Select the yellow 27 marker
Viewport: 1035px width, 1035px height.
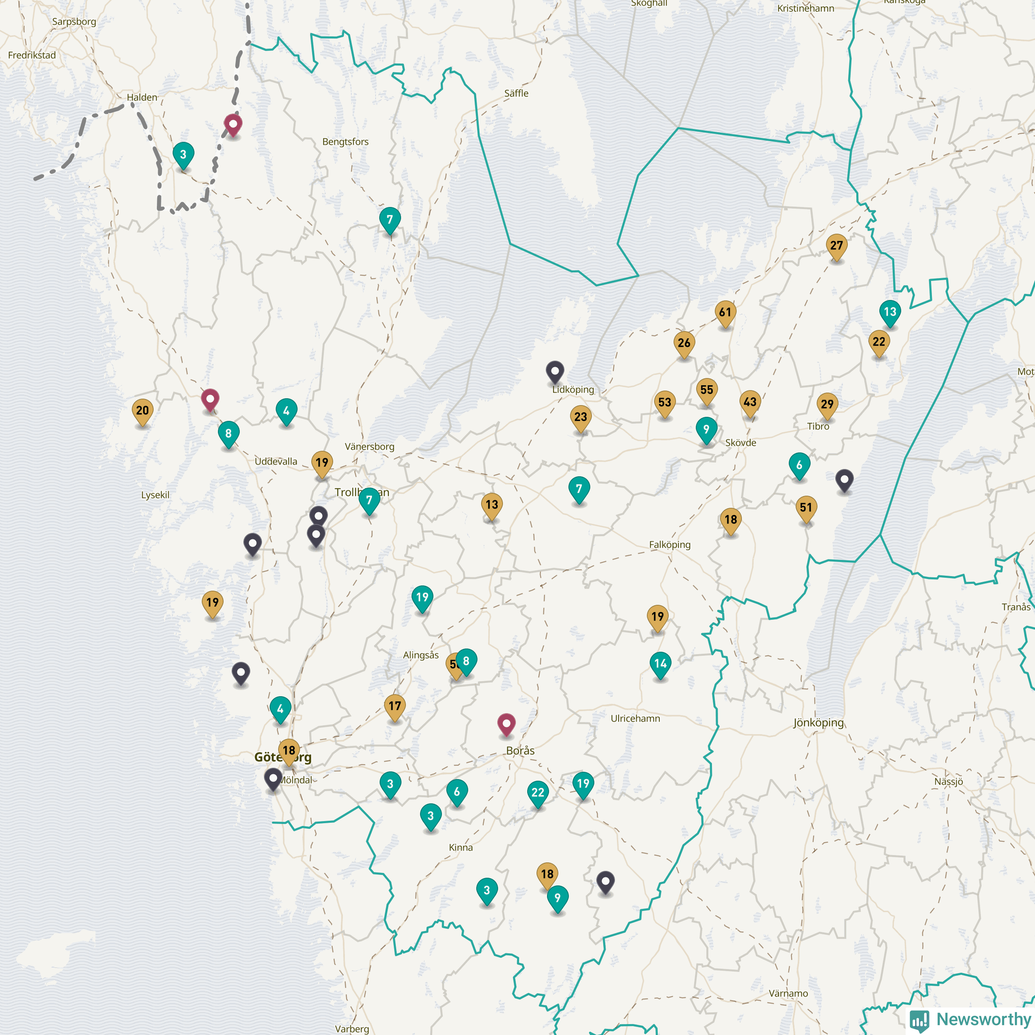click(x=836, y=247)
